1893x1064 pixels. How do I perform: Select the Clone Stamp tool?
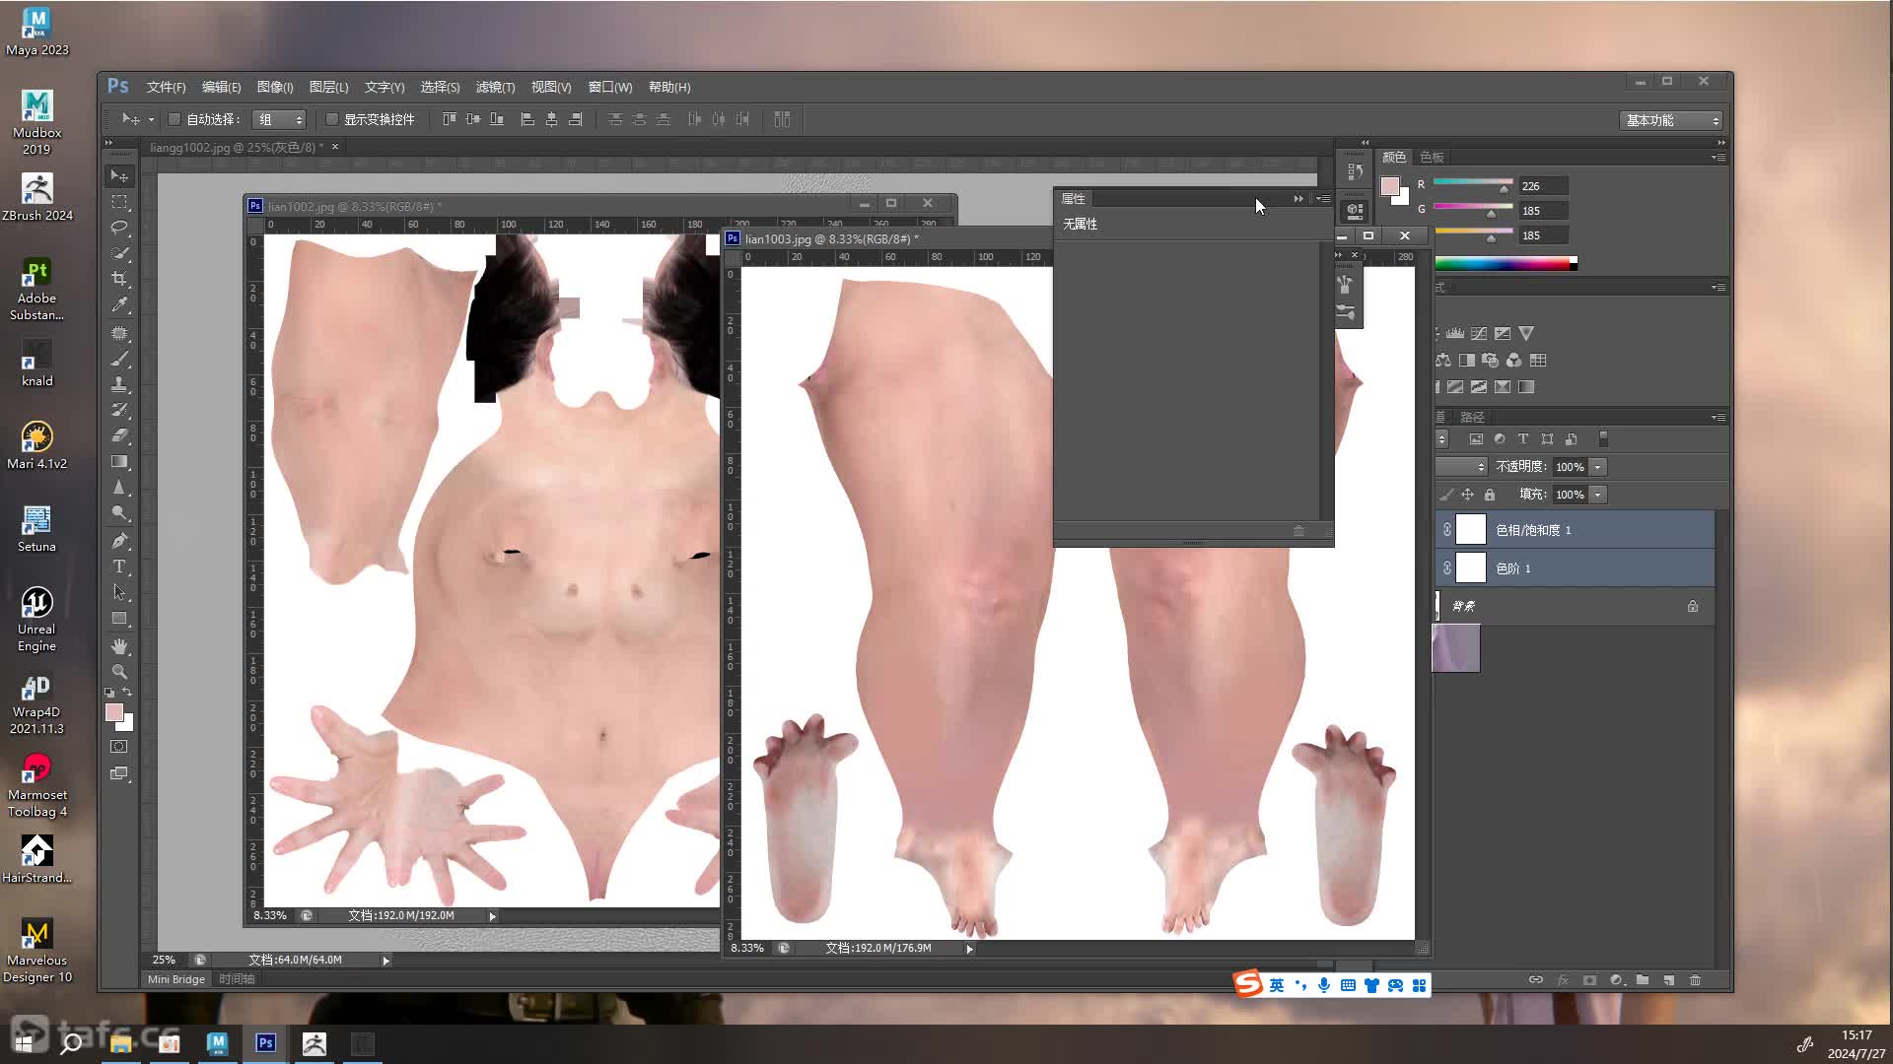119,384
